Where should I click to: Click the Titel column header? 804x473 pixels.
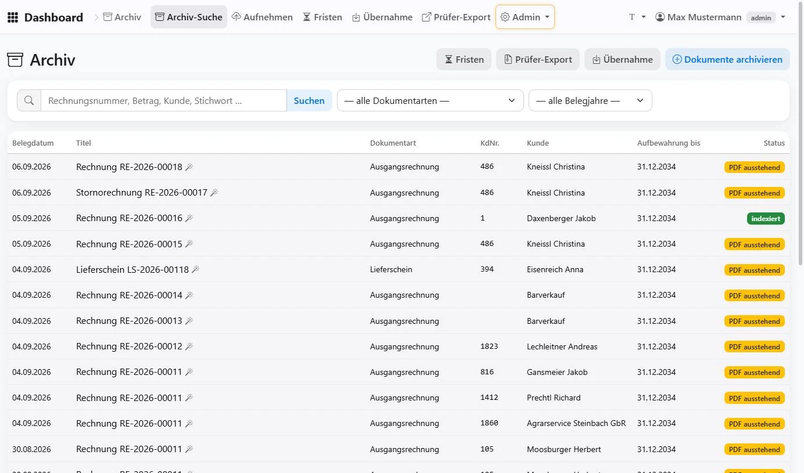(84, 143)
